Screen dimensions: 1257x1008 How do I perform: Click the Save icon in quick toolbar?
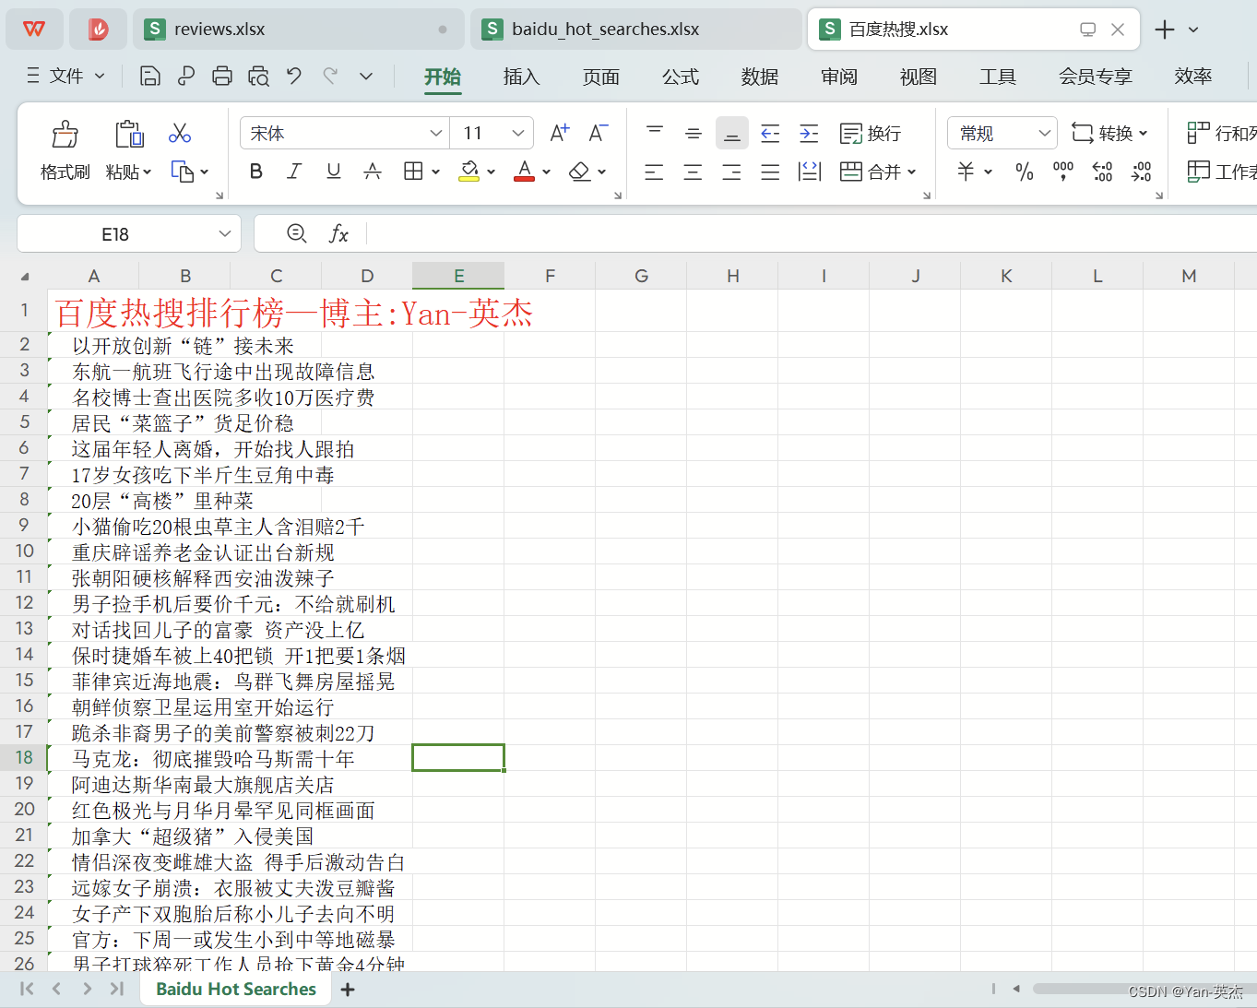(x=149, y=77)
